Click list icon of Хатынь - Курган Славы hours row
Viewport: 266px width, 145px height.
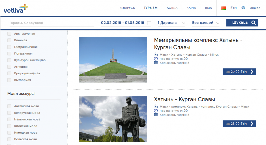[156, 115]
